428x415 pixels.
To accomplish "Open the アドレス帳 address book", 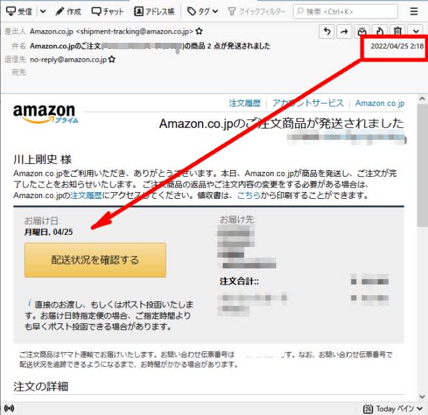I will pos(154,11).
